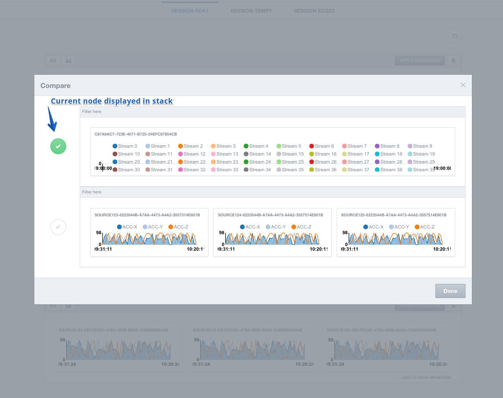503x398 pixels.
Task: Click the trash icon beside upper APPLY OPERATION
Action: 453,60
